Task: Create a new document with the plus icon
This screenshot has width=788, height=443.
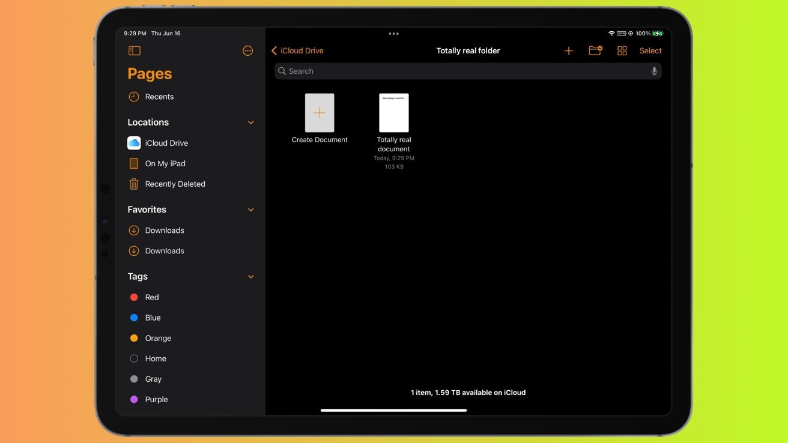Action: point(568,50)
